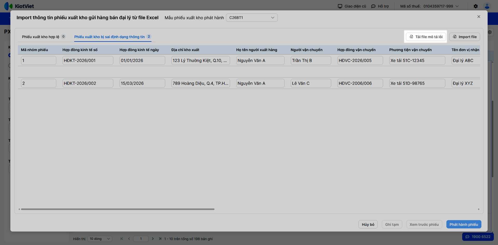Edit the HĐVC-2026/005 transport contract field
This screenshot has width=498, height=245.
pyautogui.click(x=360, y=60)
